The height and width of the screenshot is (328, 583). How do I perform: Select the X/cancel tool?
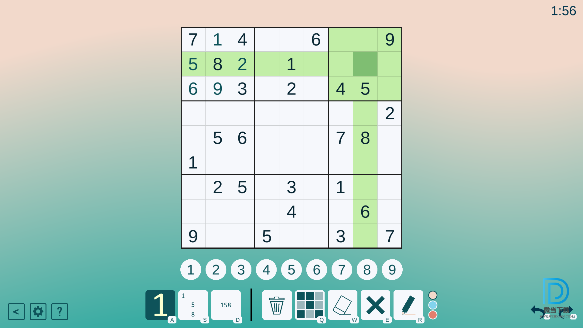pyautogui.click(x=376, y=305)
